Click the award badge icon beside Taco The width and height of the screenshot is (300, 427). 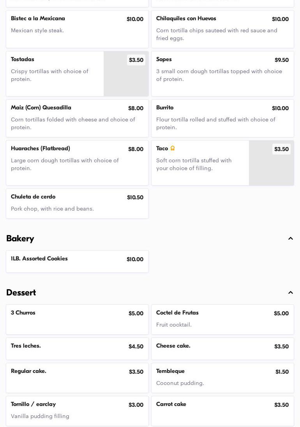(173, 148)
